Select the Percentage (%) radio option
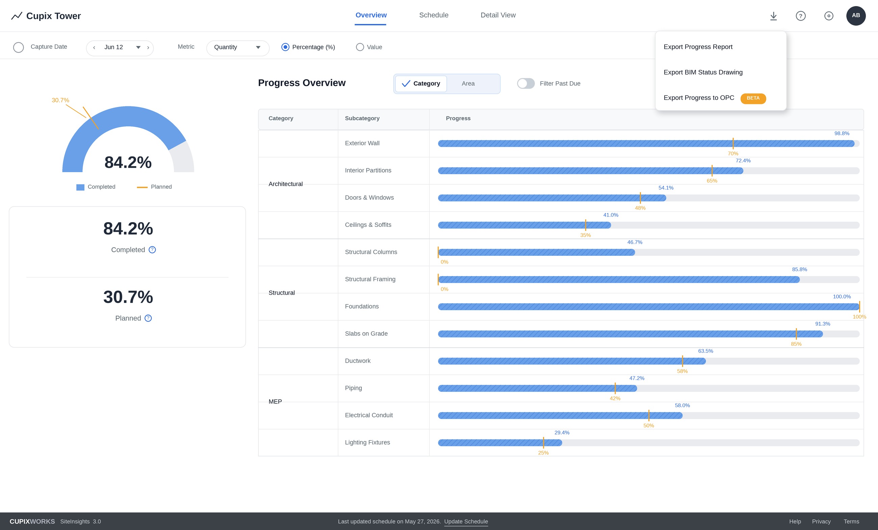 pos(285,47)
